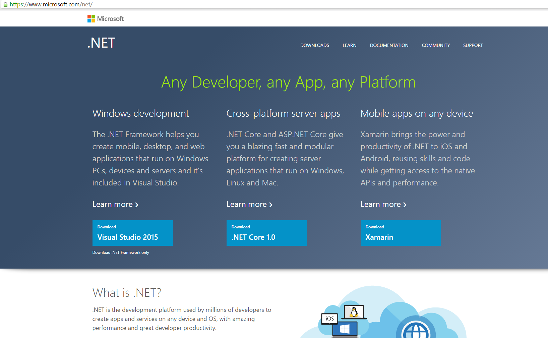Click the Windows logo laptop icon

[x=345, y=329]
